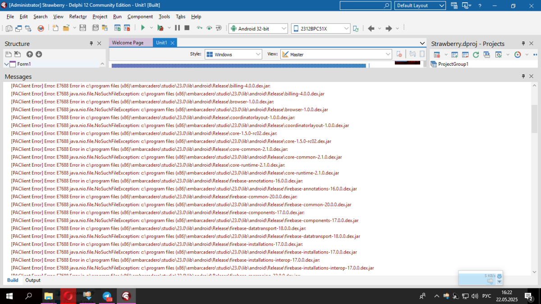Move item up in the Structure panel
Image resolution: width=541 pixels, height=304 pixels.
[x=30, y=54]
